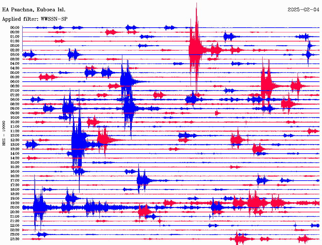Click the 20:30 time label
The width and height of the screenshot is (322, 245).
point(15,212)
